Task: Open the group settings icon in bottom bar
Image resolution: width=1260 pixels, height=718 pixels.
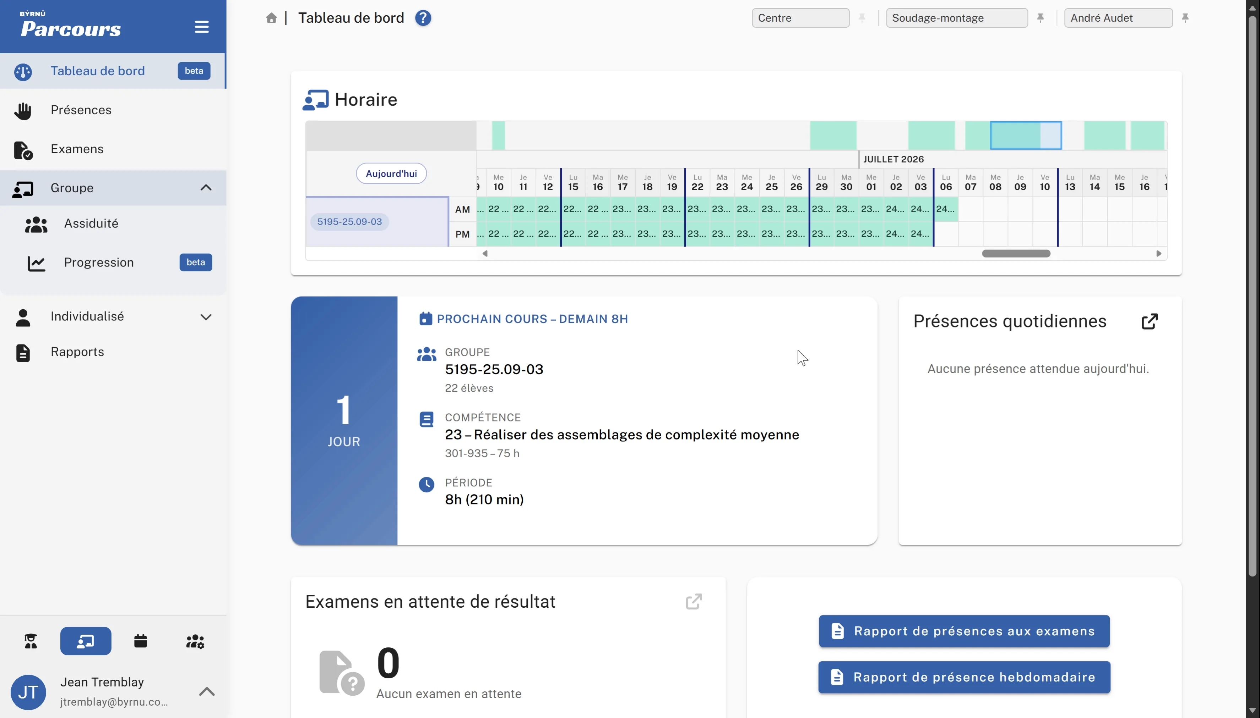Action: (195, 641)
